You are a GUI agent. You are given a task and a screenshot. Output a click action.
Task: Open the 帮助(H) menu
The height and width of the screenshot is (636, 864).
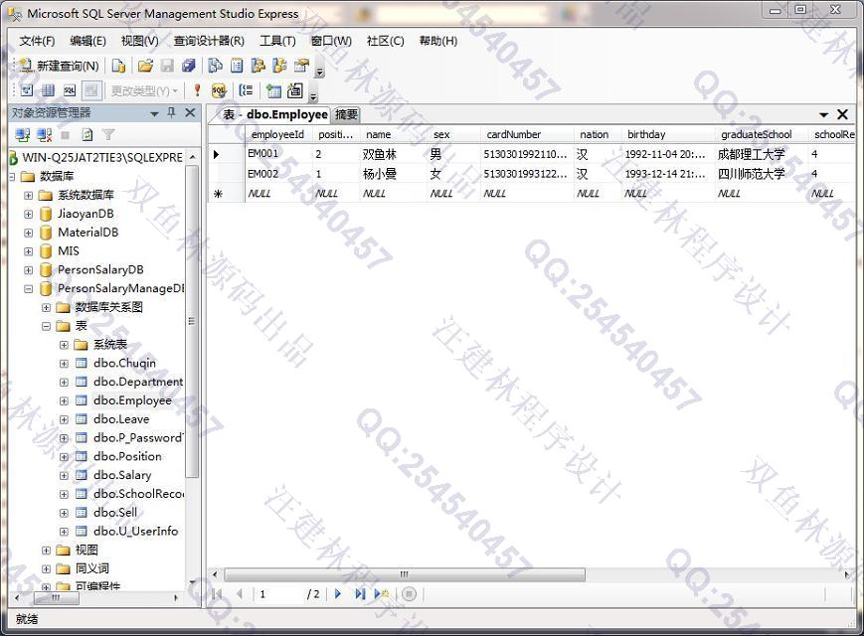438,41
